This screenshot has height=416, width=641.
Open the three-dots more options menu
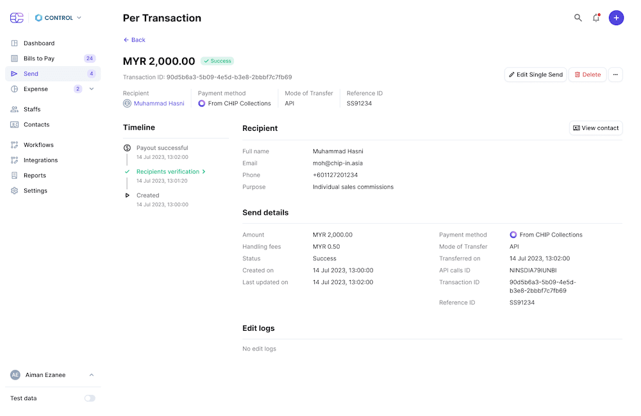click(615, 74)
